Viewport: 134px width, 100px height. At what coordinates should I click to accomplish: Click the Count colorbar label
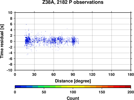pyautogui.click(x=73, y=98)
